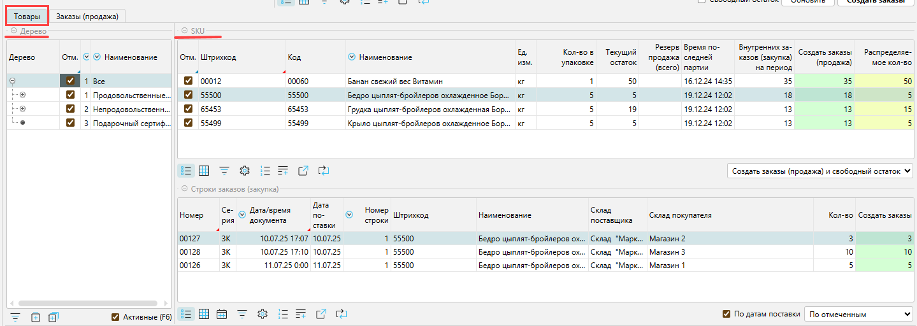Expand the Продовольственные tree node
The image size is (917, 326).
(23, 95)
